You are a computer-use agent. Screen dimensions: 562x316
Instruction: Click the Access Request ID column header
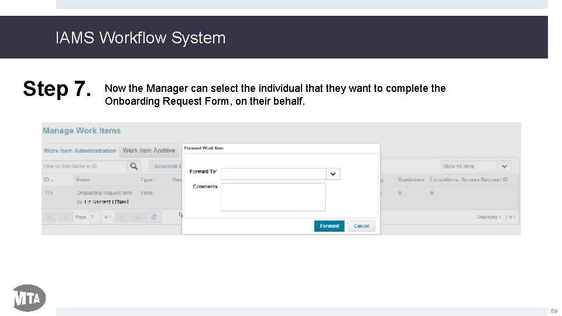[x=484, y=180]
